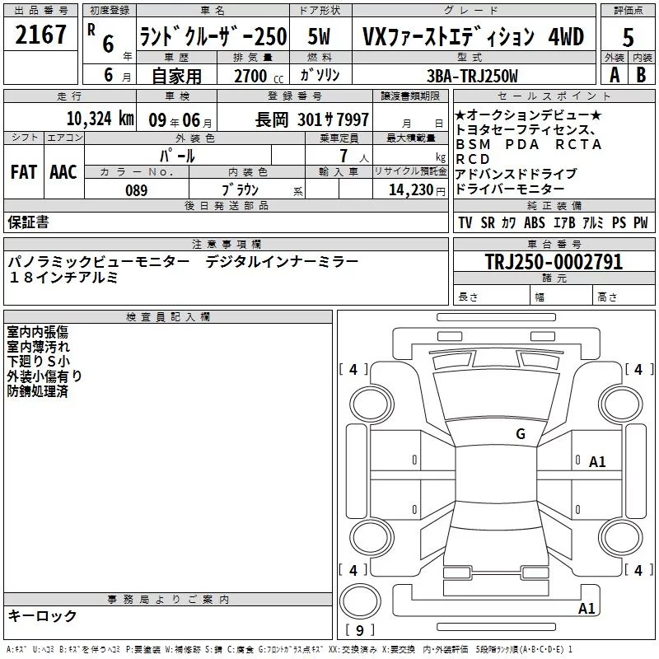
Task: Click inspection date 09年06月
Action: point(180,120)
